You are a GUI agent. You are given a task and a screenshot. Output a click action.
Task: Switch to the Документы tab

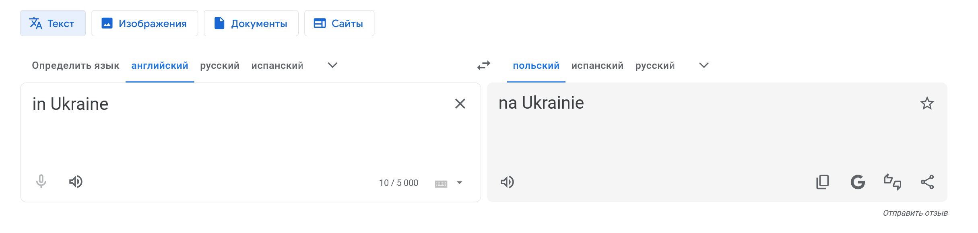[x=251, y=23]
